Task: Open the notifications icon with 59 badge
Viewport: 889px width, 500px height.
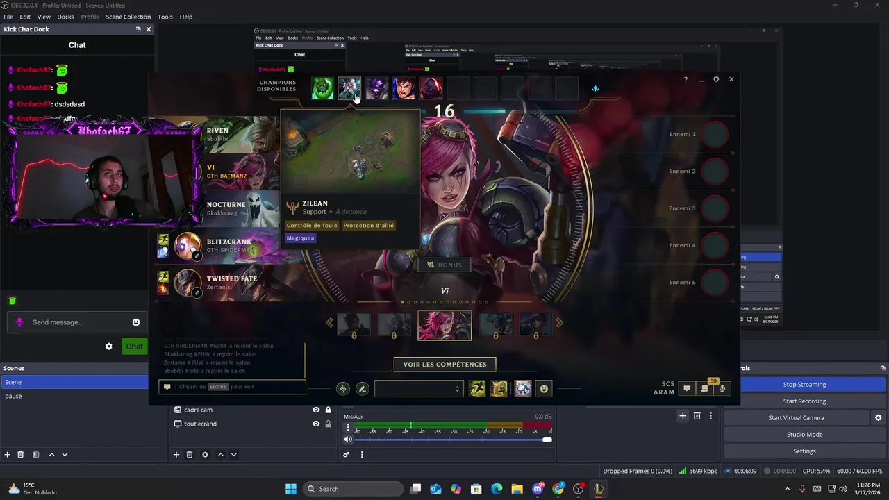Action: coord(705,388)
